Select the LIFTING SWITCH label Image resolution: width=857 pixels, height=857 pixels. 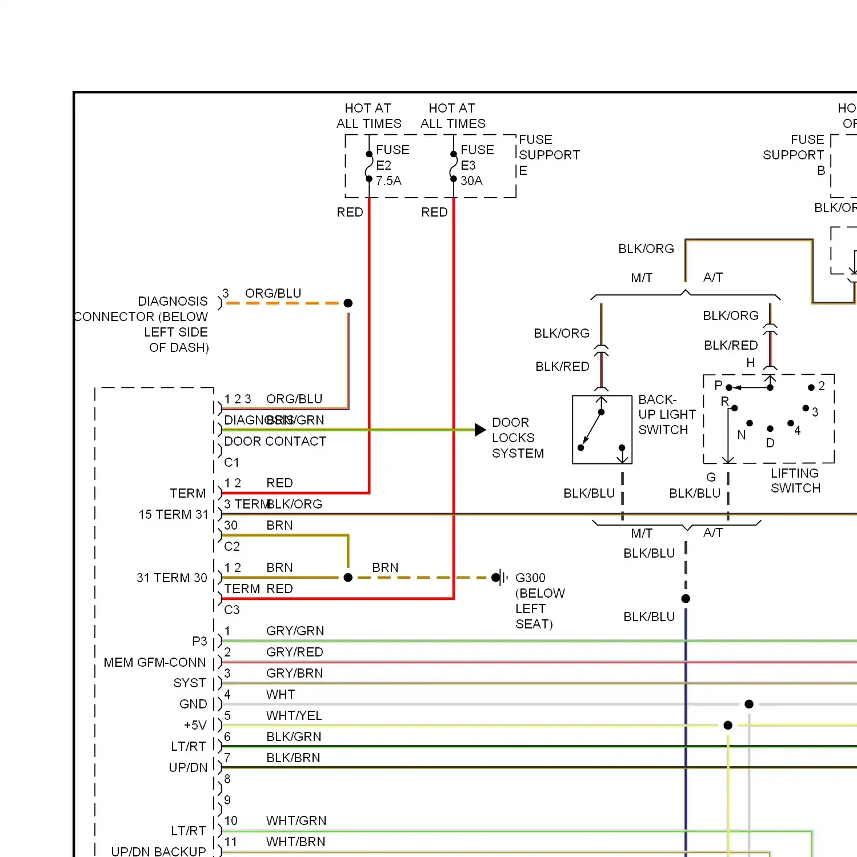(x=795, y=480)
